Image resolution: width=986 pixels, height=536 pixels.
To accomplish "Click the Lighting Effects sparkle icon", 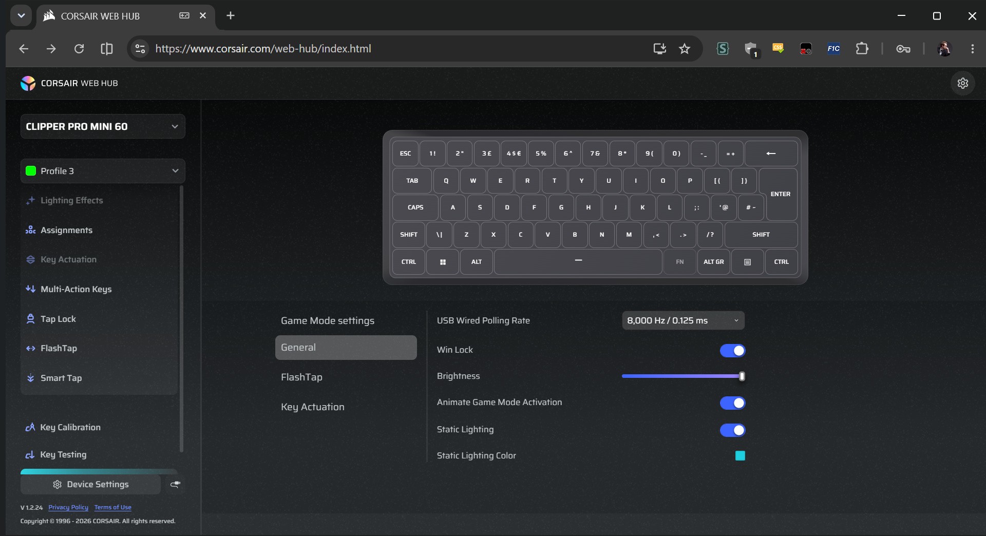I will (x=30, y=200).
